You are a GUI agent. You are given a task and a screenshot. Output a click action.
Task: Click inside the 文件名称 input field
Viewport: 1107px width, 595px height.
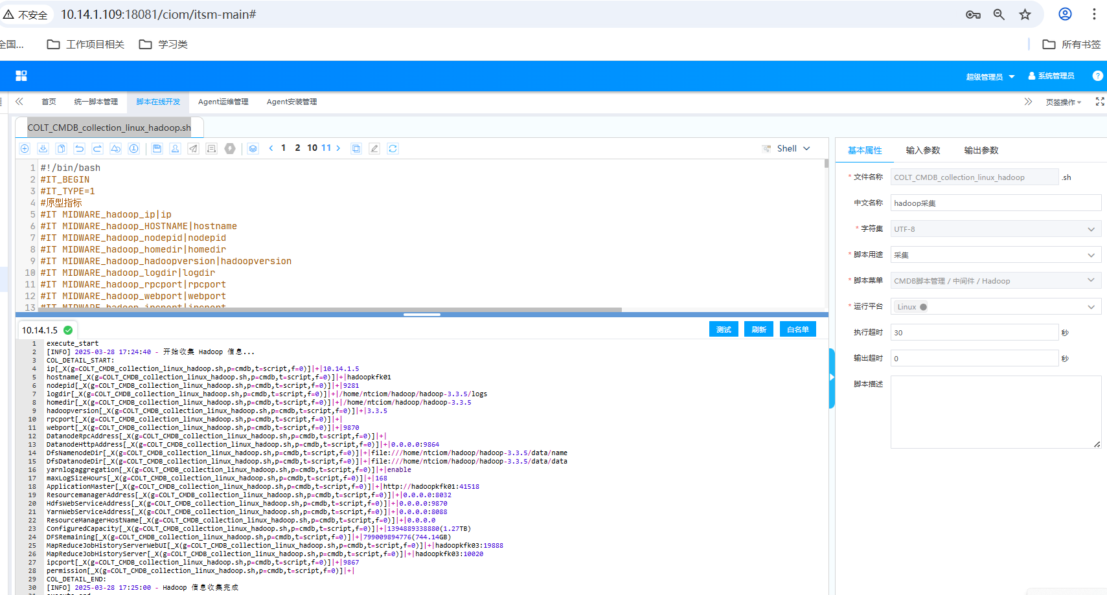974,177
